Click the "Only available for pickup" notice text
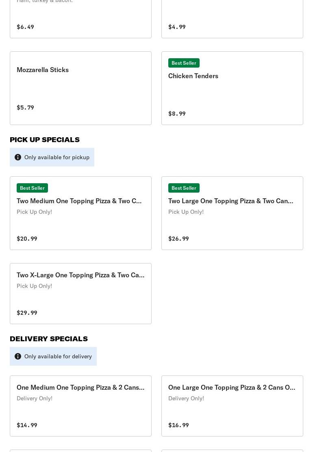Image resolution: width=313 pixels, height=452 pixels. click(x=57, y=157)
